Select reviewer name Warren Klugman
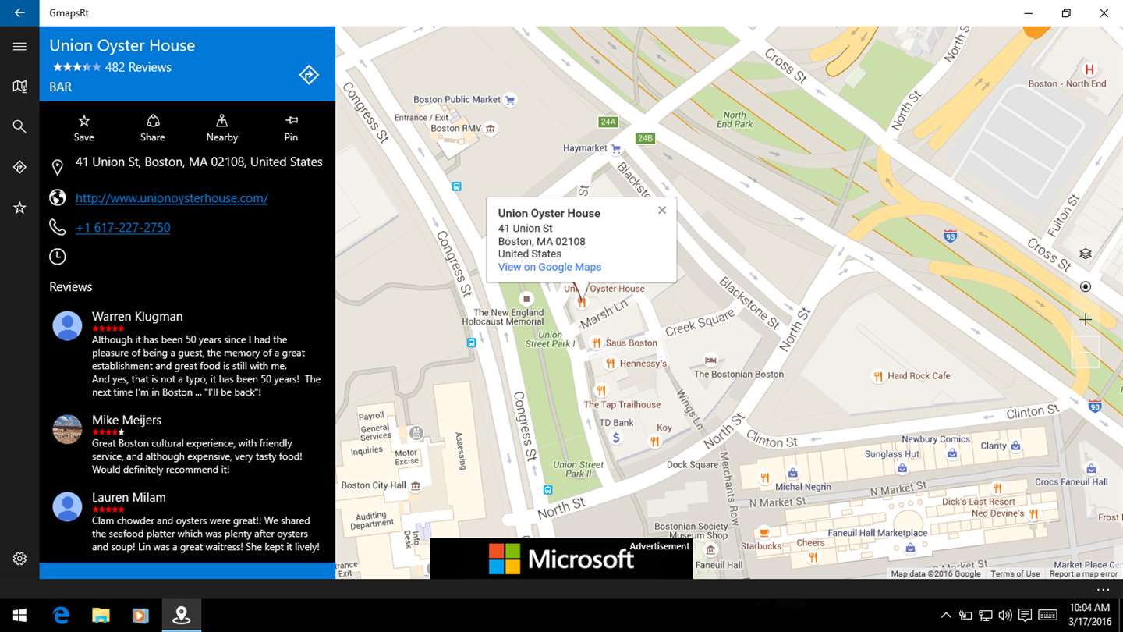 pyautogui.click(x=137, y=317)
